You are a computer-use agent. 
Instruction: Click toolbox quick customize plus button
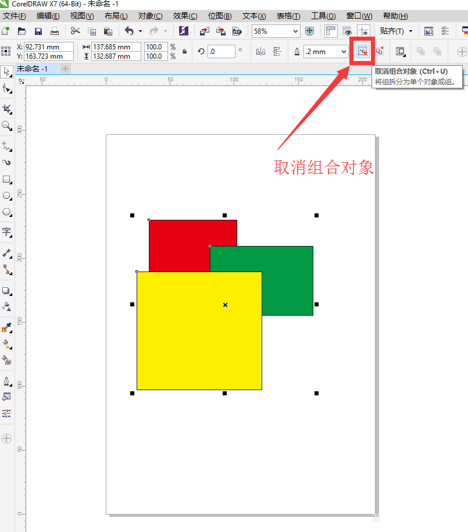point(6,438)
